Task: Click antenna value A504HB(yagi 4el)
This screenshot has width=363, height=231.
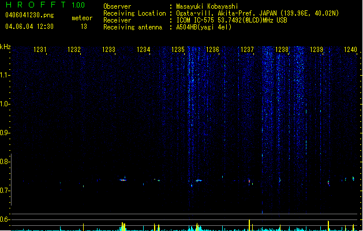Action: pos(204,27)
